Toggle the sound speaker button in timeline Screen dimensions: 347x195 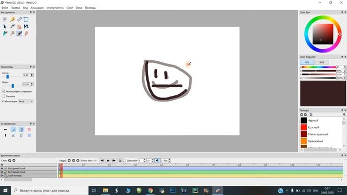click(x=157, y=160)
